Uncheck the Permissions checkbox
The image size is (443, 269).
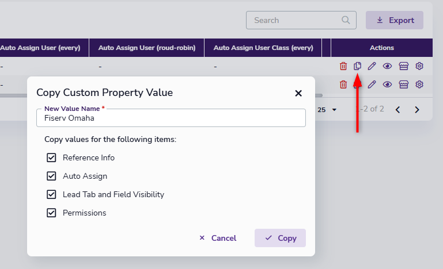coord(51,213)
